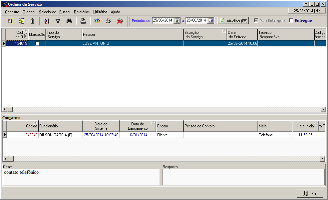Open calendar picker for end date
The image size is (328, 200).
210,21
